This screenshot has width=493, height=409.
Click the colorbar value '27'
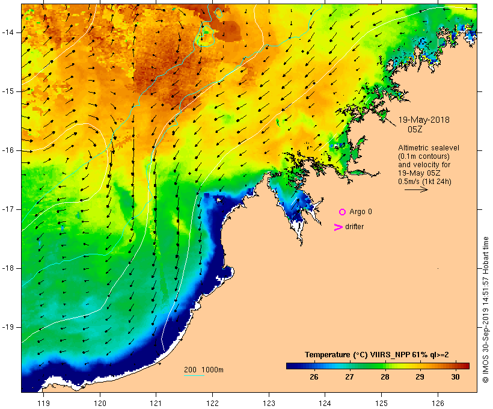click(349, 377)
